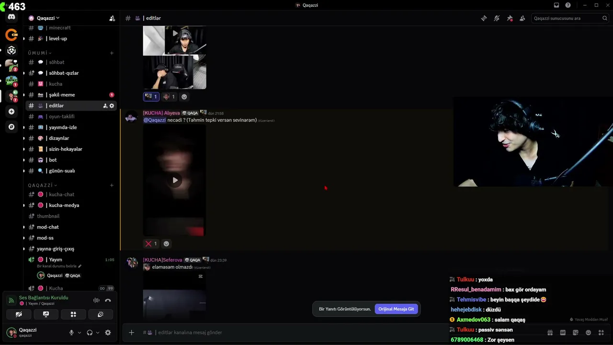Collapse the ÜMUMİ category
The image size is (613, 345).
click(40, 53)
